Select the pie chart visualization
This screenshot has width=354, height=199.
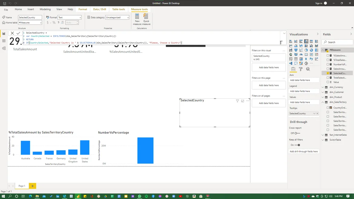point(306,50)
